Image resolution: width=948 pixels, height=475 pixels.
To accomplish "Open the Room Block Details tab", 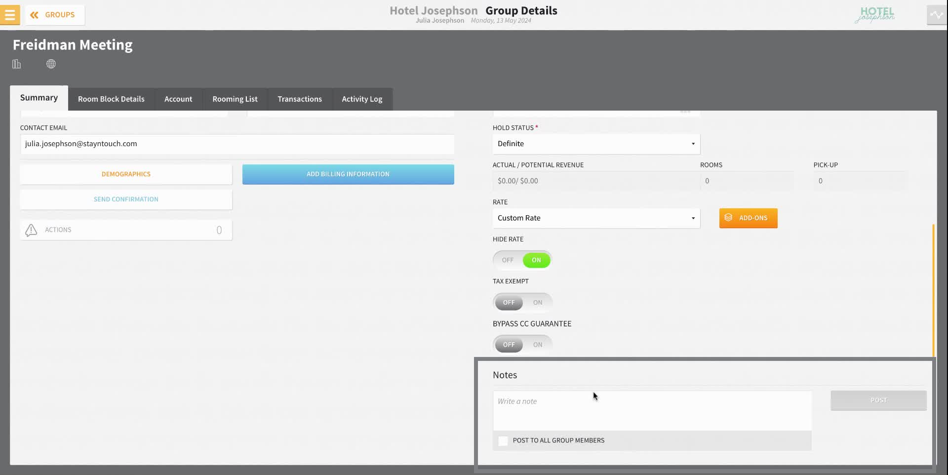I will click(x=111, y=99).
